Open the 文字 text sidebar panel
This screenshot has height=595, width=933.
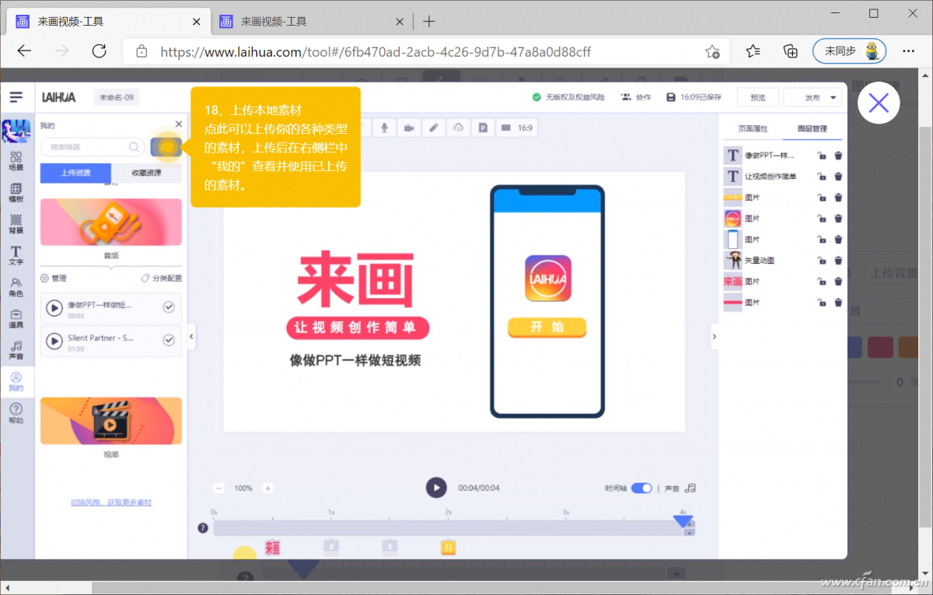point(16,256)
